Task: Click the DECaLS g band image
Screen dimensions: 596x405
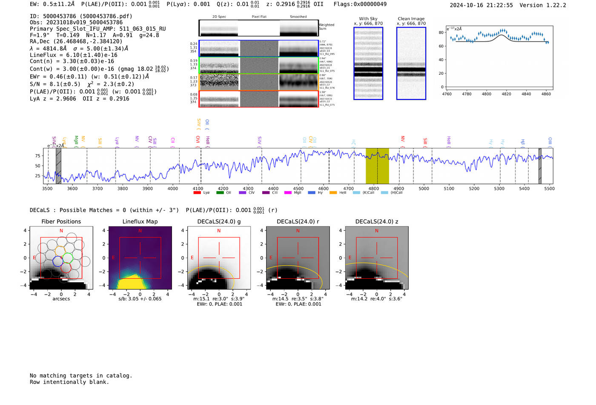Action: [x=219, y=258]
